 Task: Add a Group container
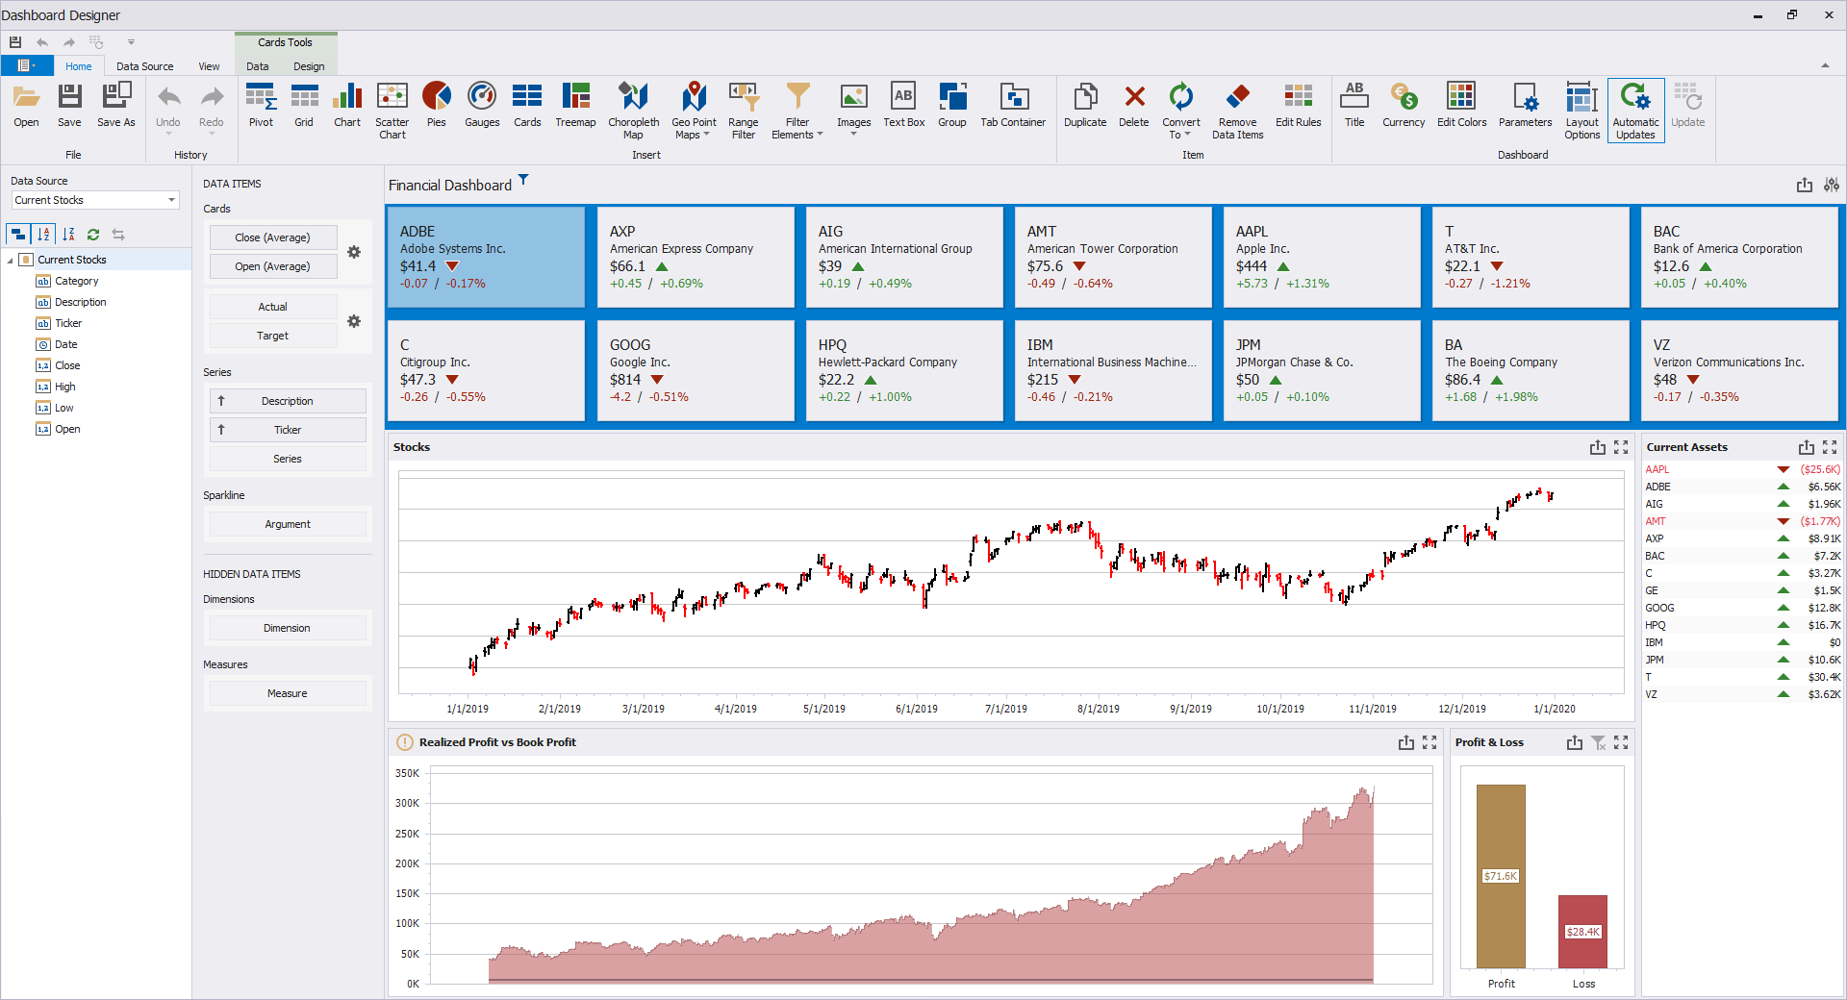[x=951, y=106]
